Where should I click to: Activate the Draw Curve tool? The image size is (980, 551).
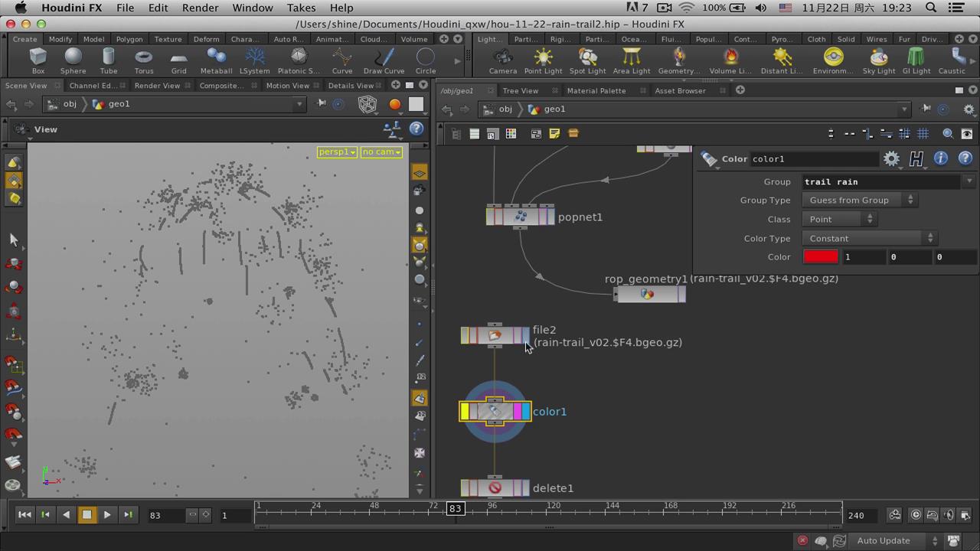click(384, 60)
